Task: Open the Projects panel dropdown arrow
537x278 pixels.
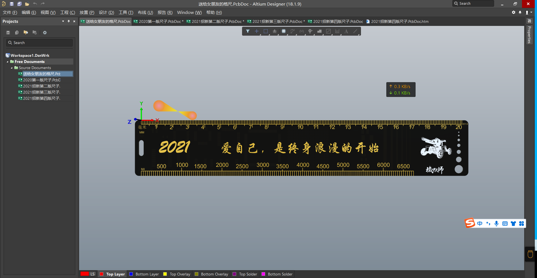Action: tap(63, 21)
